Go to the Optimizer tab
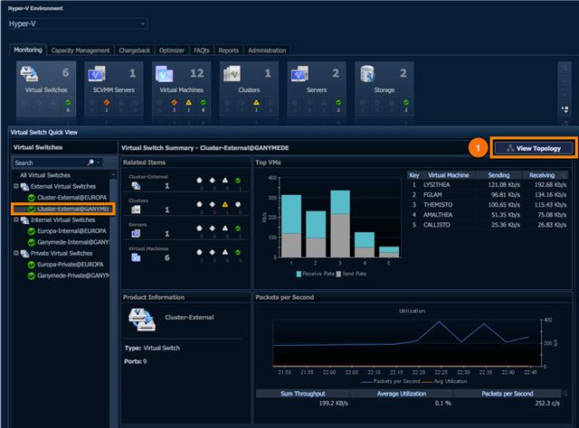 tap(172, 51)
